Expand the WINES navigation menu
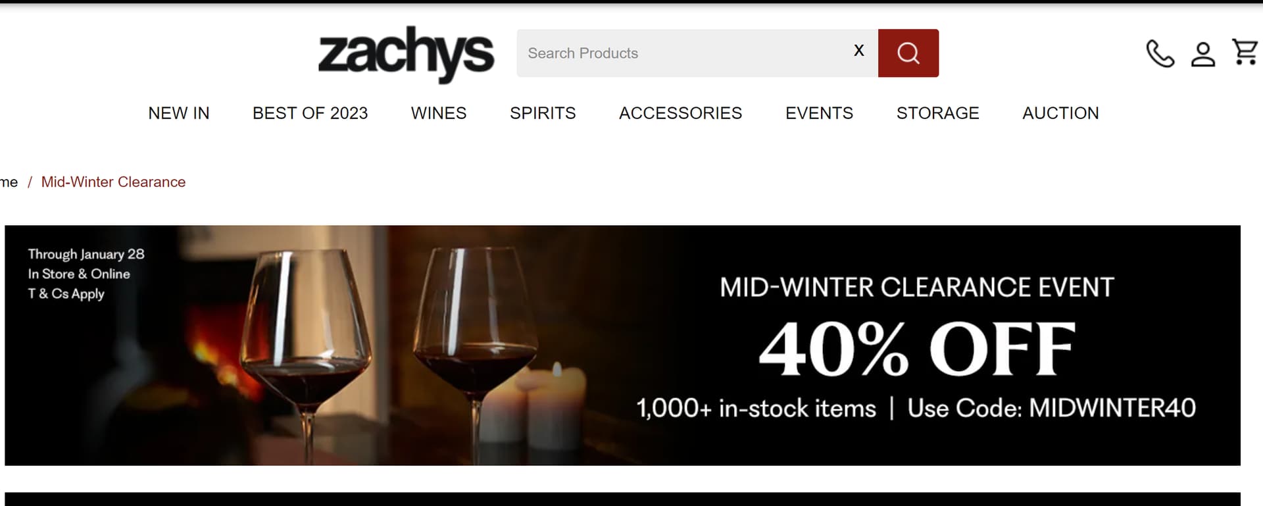 coord(439,113)
